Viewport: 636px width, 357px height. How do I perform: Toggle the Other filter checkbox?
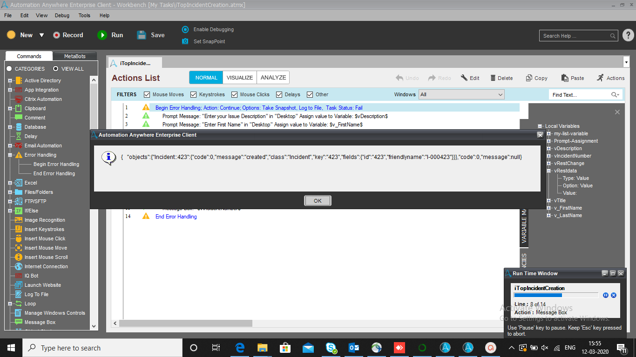coord(310,94)
